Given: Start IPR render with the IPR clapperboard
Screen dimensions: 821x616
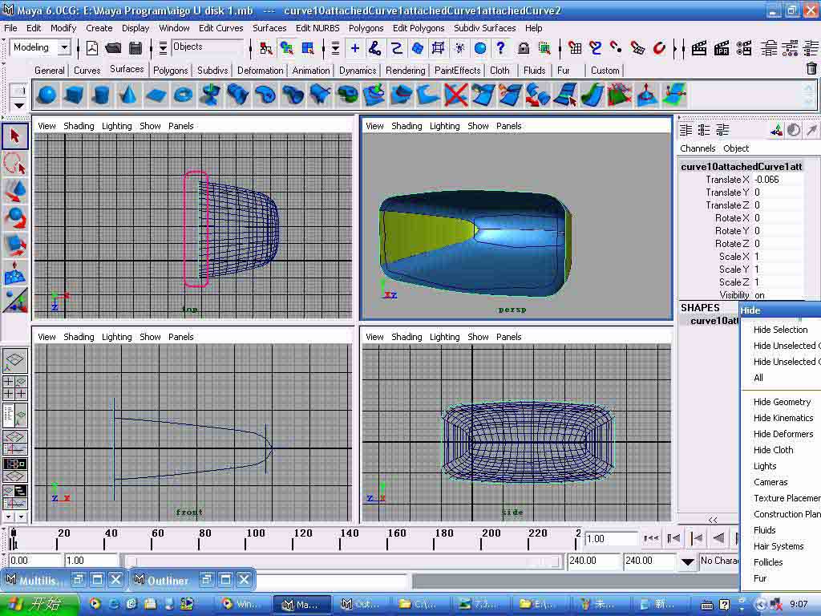Looking at the screenshot, I should coord(722,48).
